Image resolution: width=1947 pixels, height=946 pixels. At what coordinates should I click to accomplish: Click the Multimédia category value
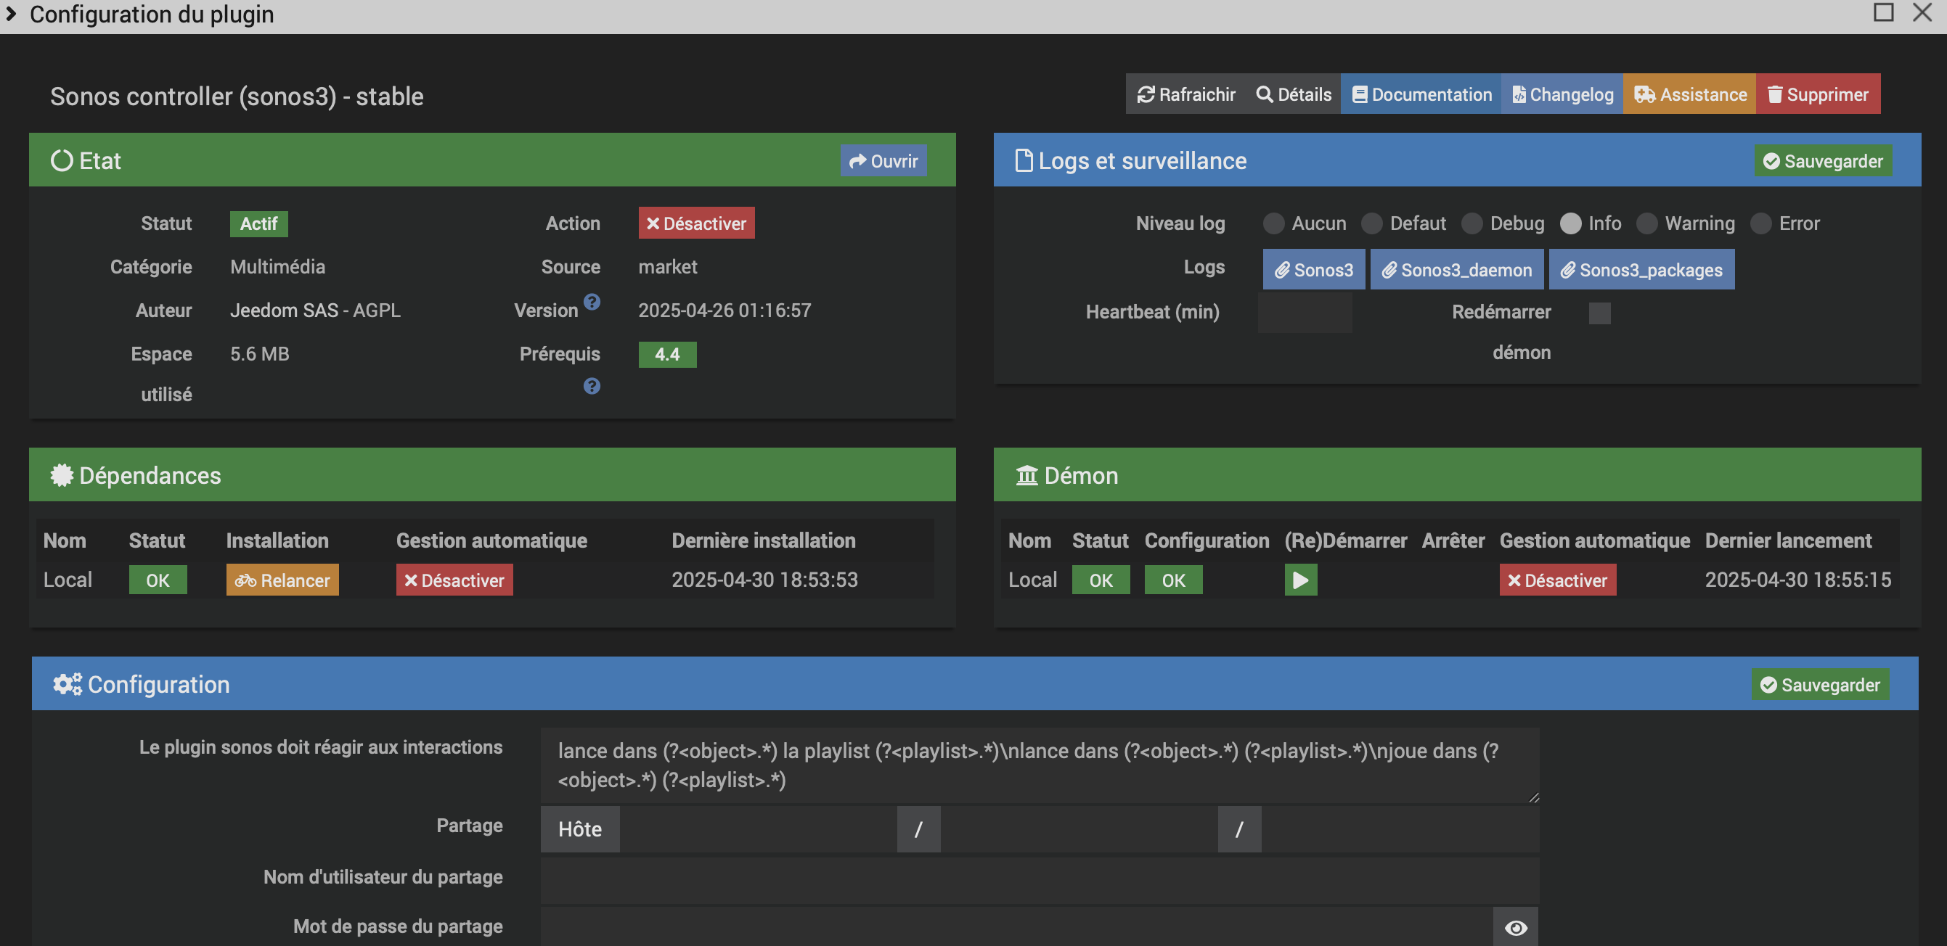(x=277, y=267)
